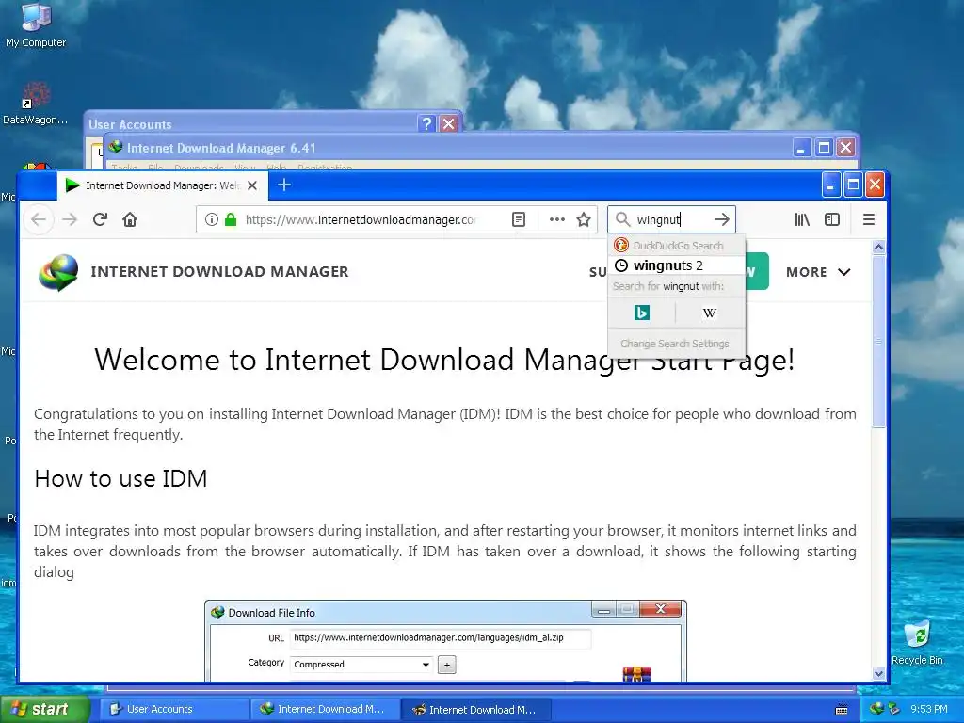Open page actions three-dots menu
Viewport: 964px width, 723px height.
tap(557, 219)
